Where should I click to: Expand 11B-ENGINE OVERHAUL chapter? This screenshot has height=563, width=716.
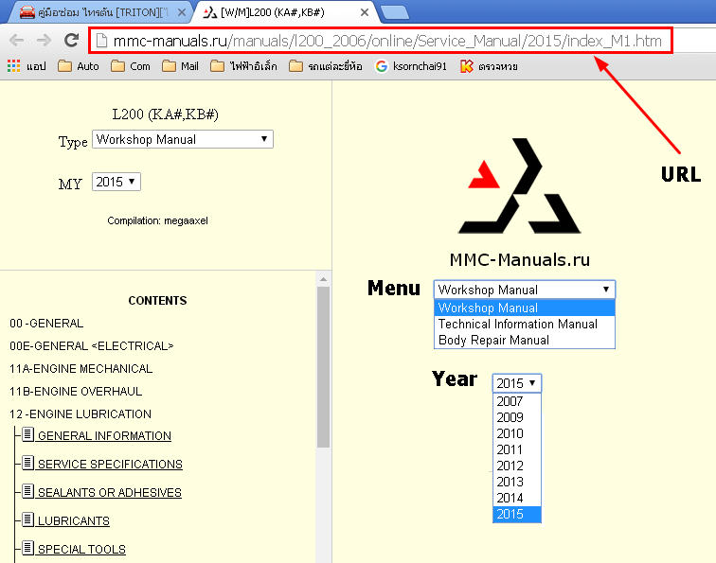coord(76,392)
